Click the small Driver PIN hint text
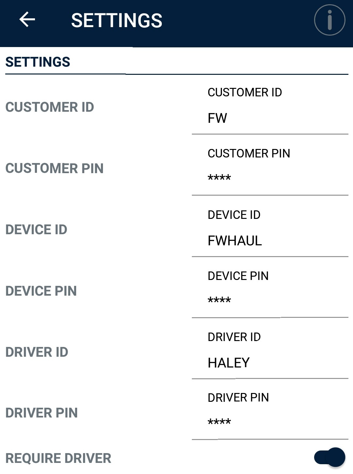This screenshot has width=353, height=474. coord(238,398)
